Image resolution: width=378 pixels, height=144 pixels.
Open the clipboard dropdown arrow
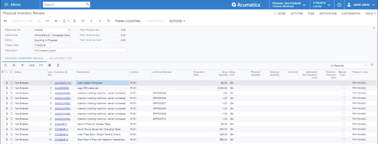click(68, 21)
